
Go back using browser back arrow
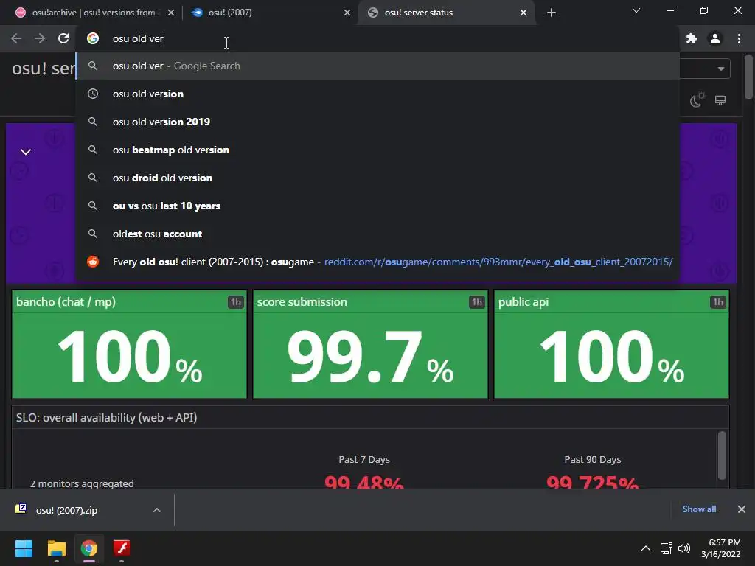click(16, 38)
